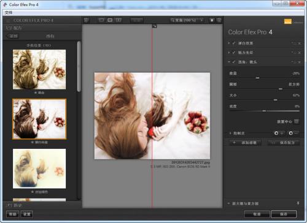The height and width of the screenshot is (223, 307).
Task: Click the save button at bottom right
Action: 284,214
